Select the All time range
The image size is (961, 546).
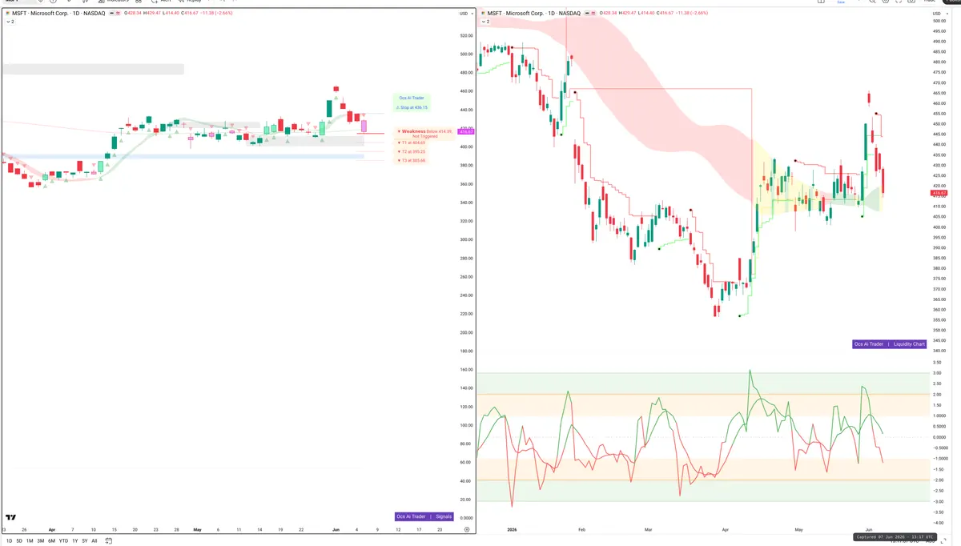94,540
